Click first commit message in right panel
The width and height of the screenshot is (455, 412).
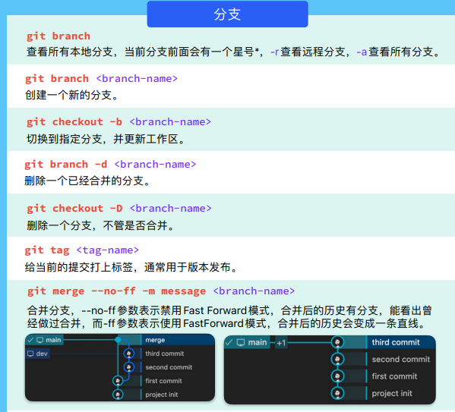tap(394, 376)
